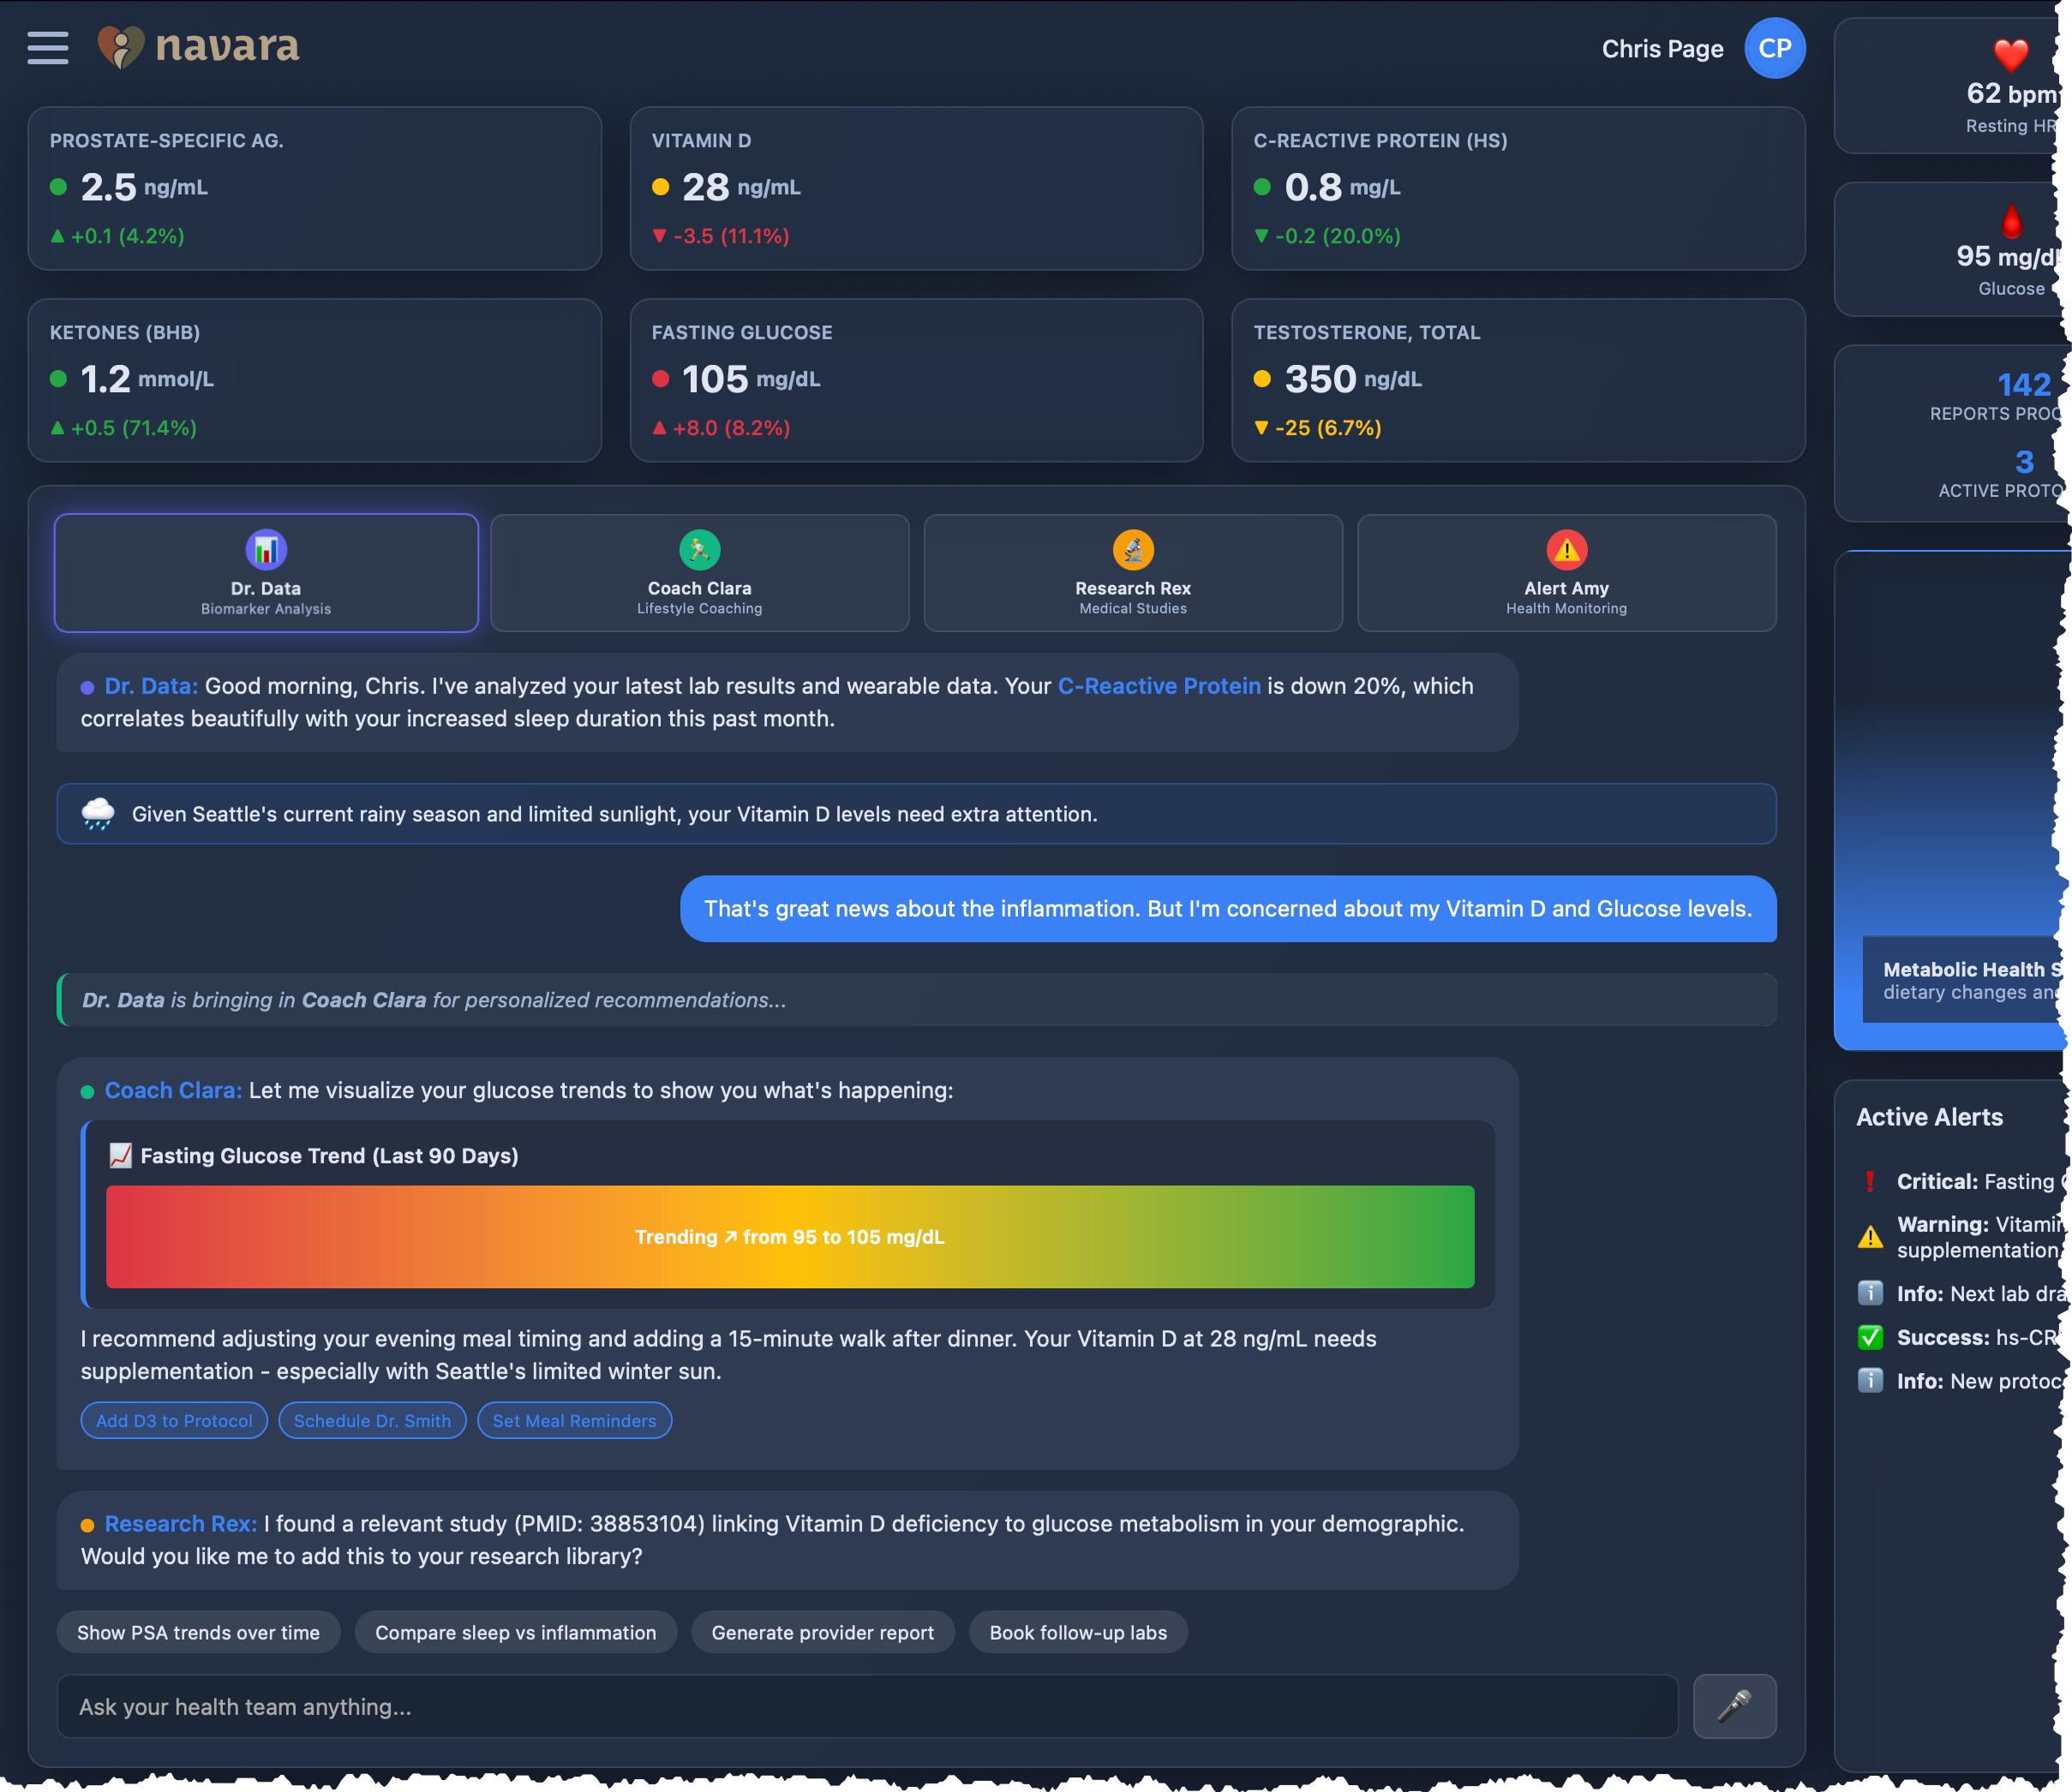Click the navara heart logo

point(121,47)
